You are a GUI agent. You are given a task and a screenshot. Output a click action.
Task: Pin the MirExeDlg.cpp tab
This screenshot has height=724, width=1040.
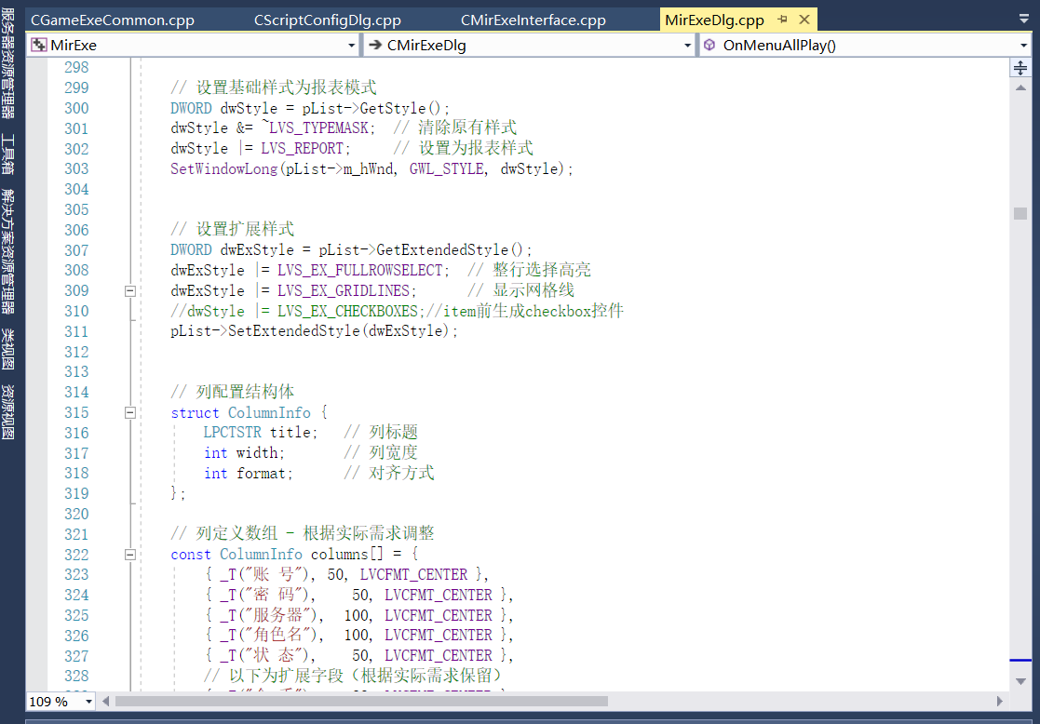(783, 20)
